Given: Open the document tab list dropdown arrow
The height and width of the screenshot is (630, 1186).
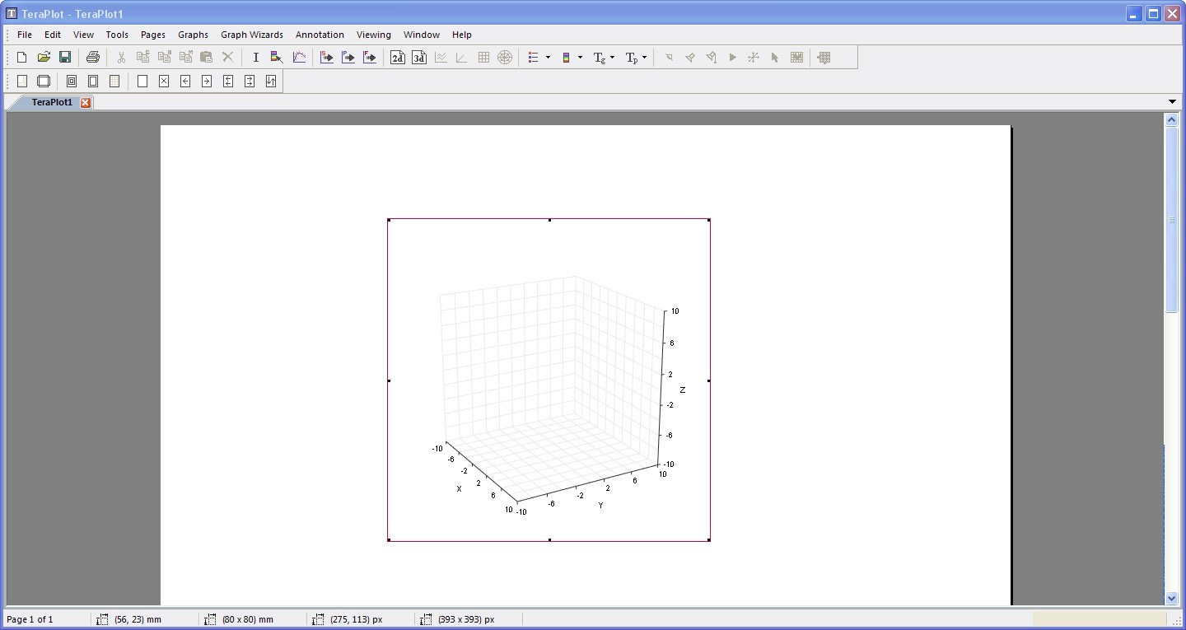Looking at the screenshot, I should coord(1172,102).
